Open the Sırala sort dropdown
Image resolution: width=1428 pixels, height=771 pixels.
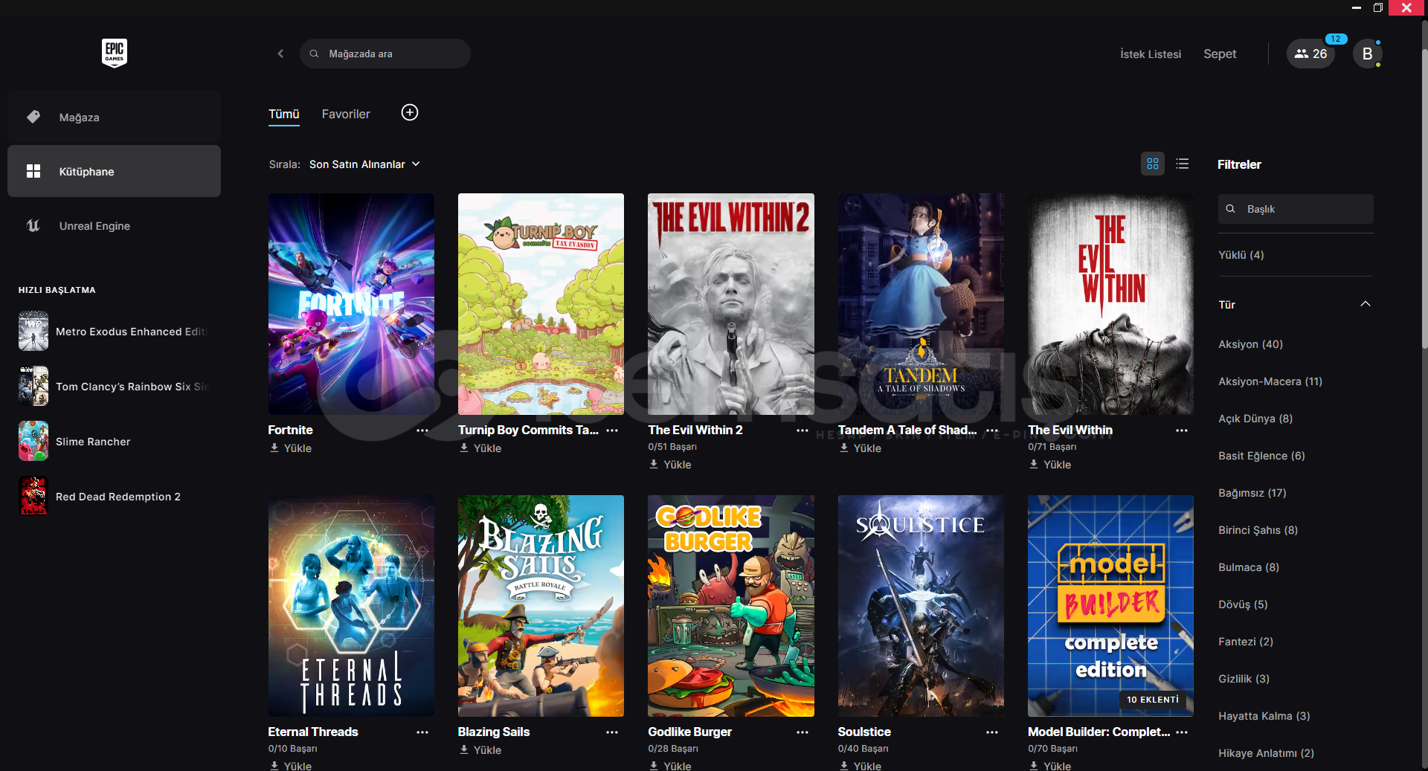tap(364, 164)
